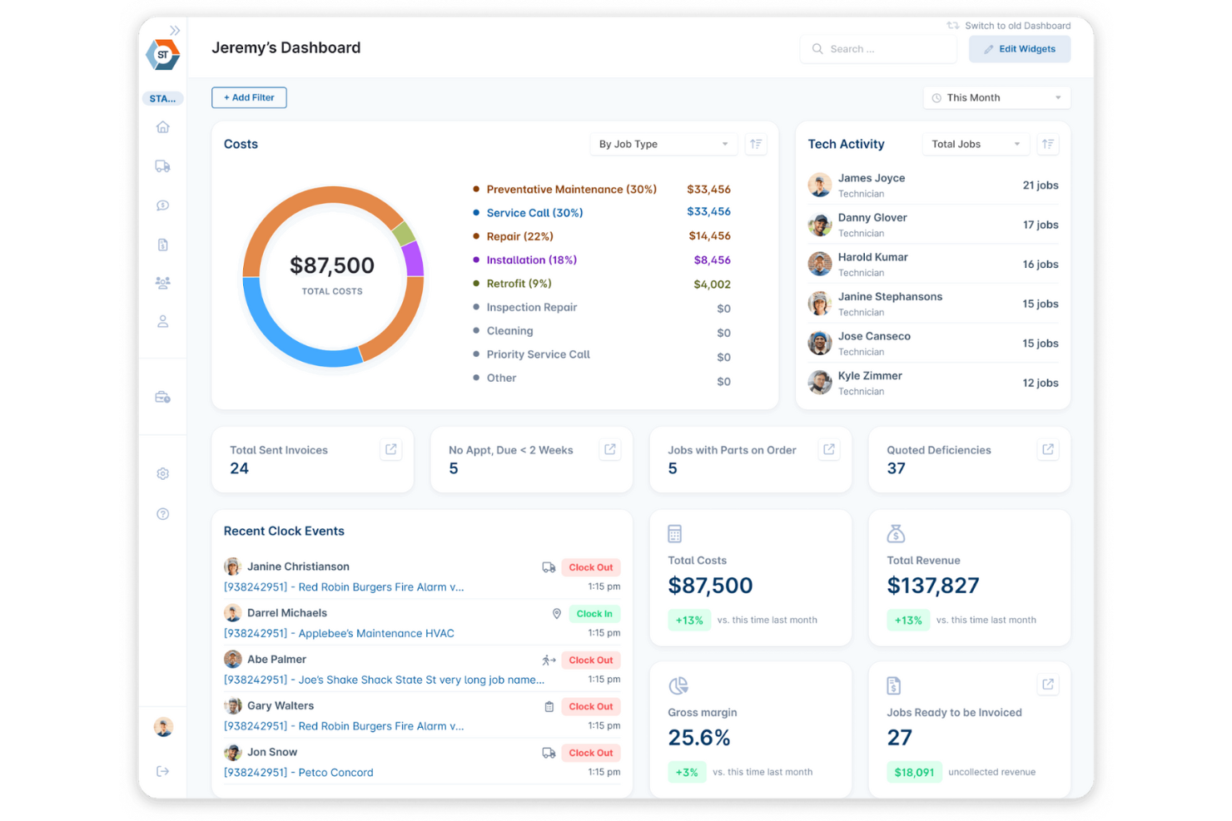Select the timesheets briefcase icon in sidebar
This screenshot has height=821, width=1232.
coord(162,398)
